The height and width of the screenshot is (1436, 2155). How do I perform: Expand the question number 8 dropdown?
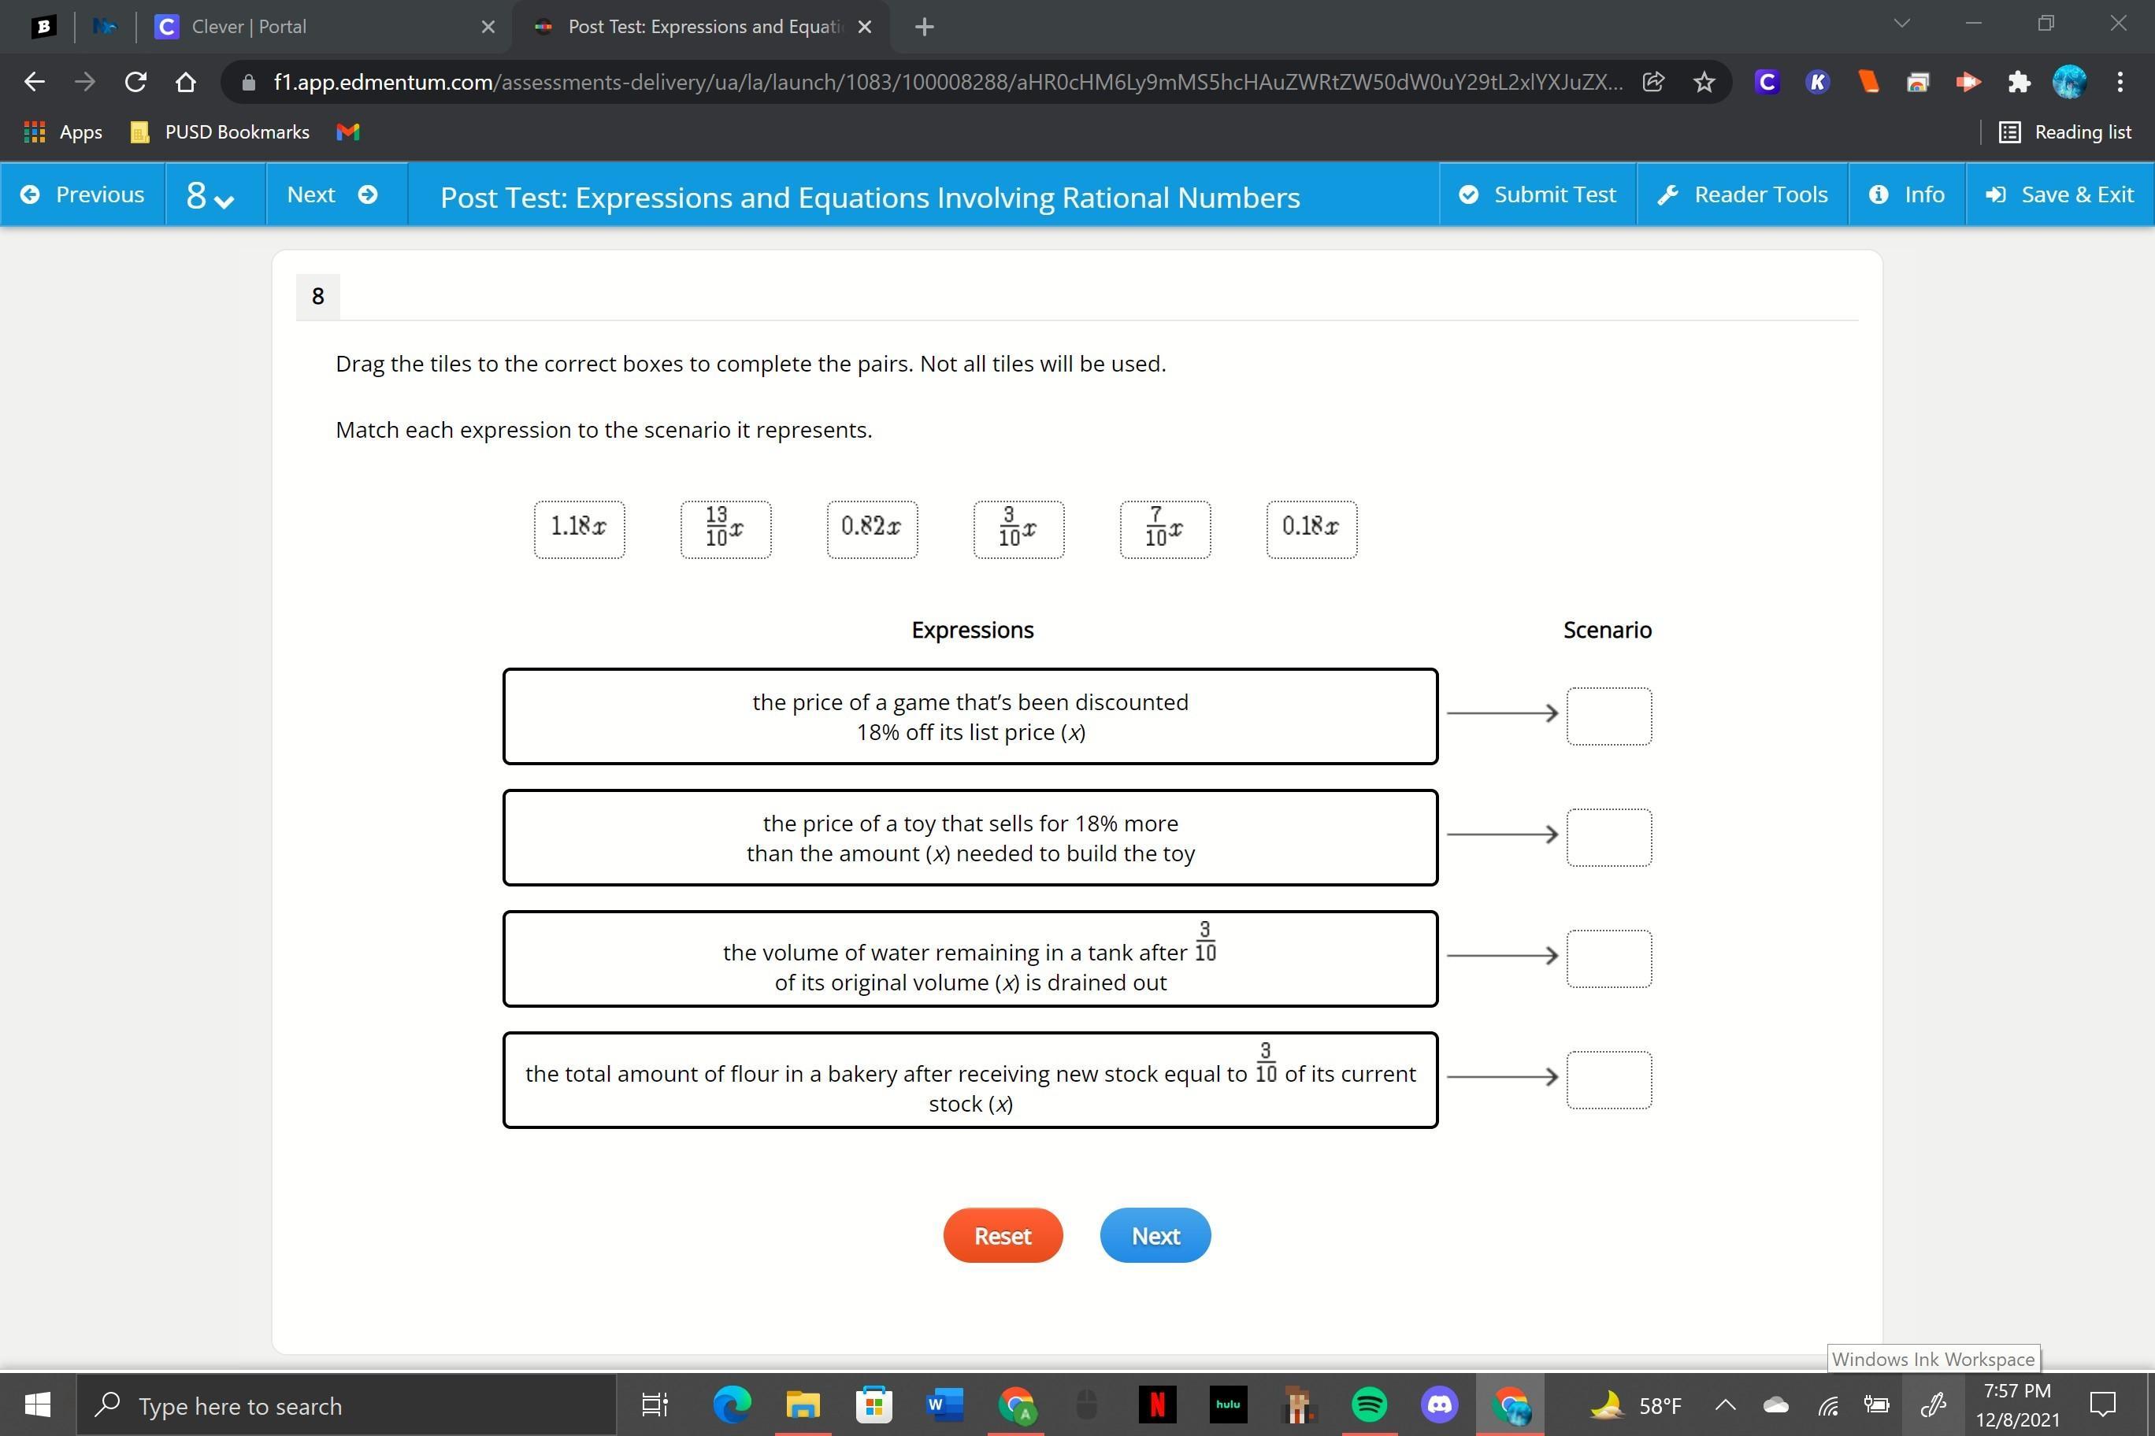pyautogui.click(x=211, y=195)
